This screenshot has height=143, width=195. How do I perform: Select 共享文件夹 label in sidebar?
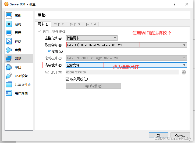click(x=23, y=84)
